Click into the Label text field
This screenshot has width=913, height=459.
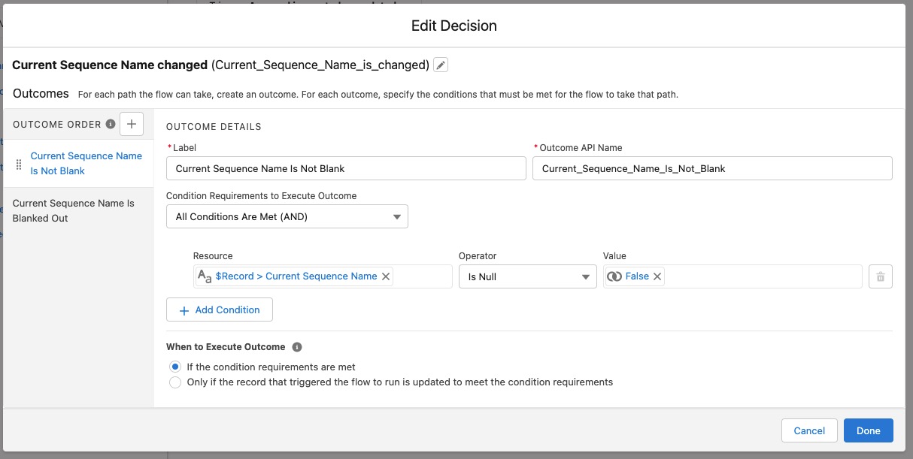point(345,169)
